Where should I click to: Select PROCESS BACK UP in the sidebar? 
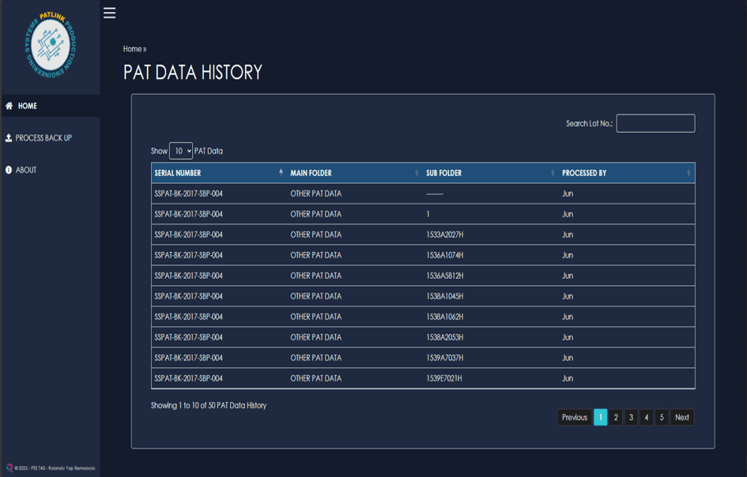[x=43, y=137]
